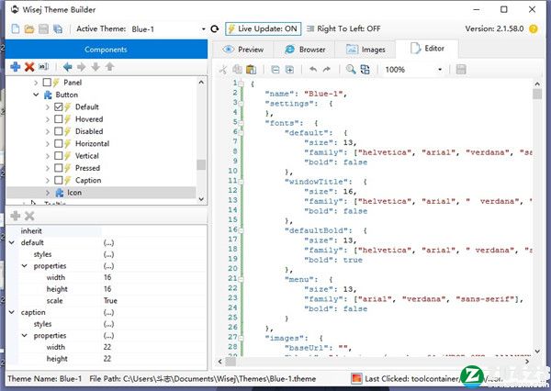
Task: Click the Save theme disk icon
Action: pos(43,28)
